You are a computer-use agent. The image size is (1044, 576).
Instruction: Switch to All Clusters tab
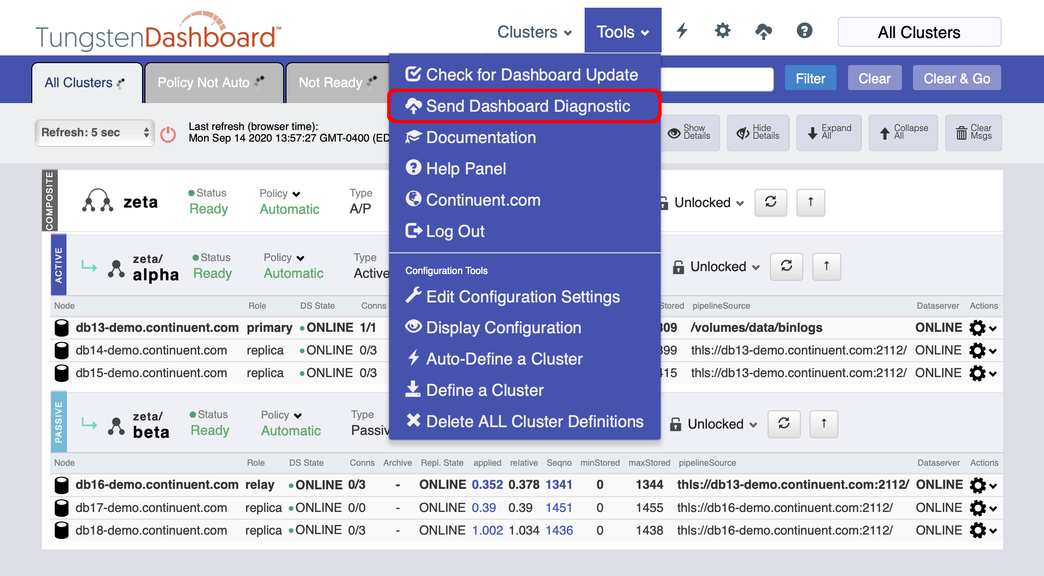(x=87, y=83)
